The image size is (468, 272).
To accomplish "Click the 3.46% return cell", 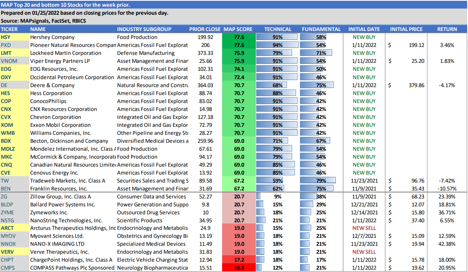I will tap(447, 45).
